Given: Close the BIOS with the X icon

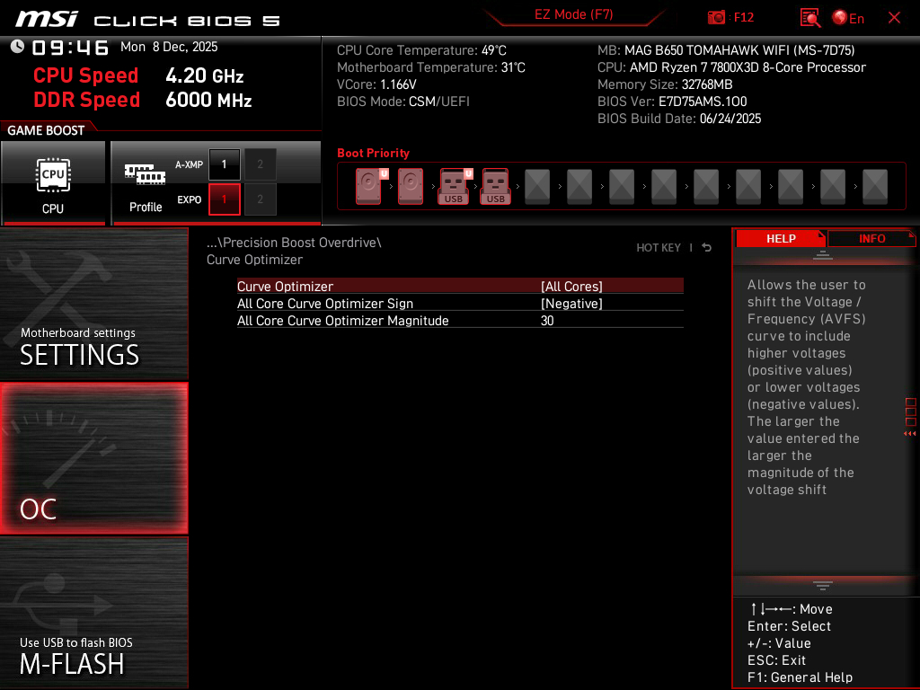Looking at the screenshot, I should pos(894,18).
